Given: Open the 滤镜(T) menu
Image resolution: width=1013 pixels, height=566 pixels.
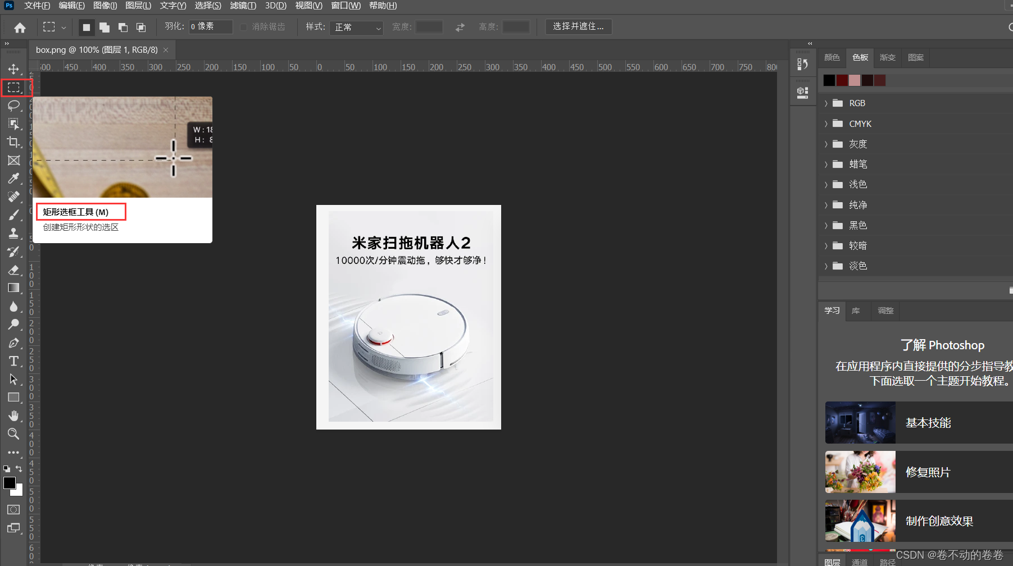Looking at the screenshot, I should (243, 6).
